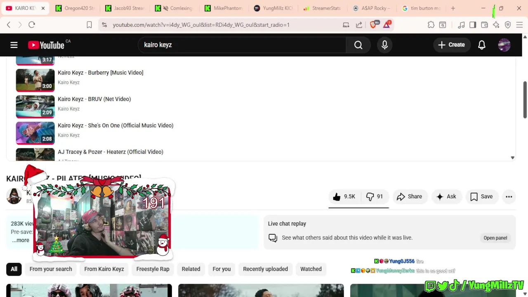528x297 pixels.
Task: Open the YouTube guide hamburger menu
Action: click(14, 45)
